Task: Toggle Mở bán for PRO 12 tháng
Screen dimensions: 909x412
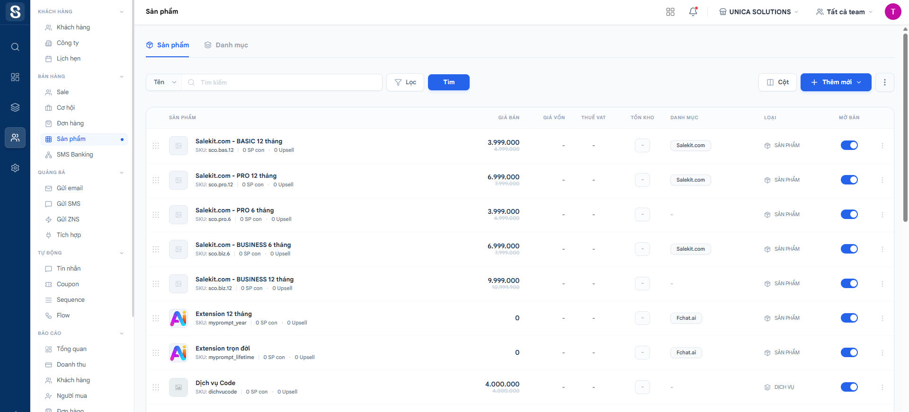Action: pos(849,180)
